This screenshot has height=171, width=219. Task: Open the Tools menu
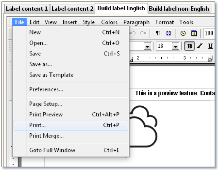[x=186, y=22]
